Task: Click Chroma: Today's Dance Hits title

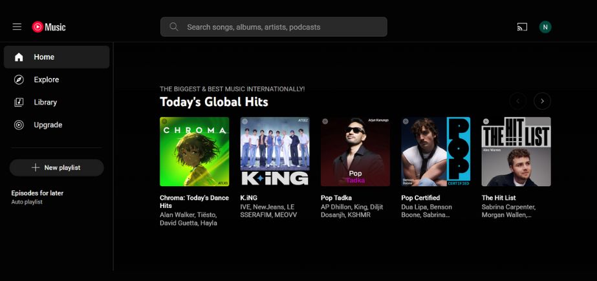Action: 194,202
